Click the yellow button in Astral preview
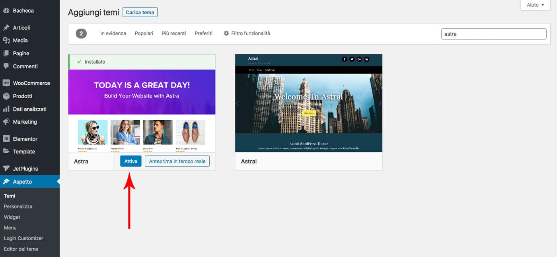This screenshot has width=557, height=257. point(309,113)
